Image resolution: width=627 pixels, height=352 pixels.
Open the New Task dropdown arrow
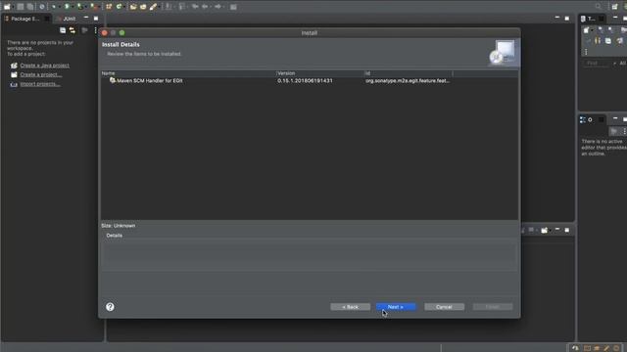(x=592, y=30)
